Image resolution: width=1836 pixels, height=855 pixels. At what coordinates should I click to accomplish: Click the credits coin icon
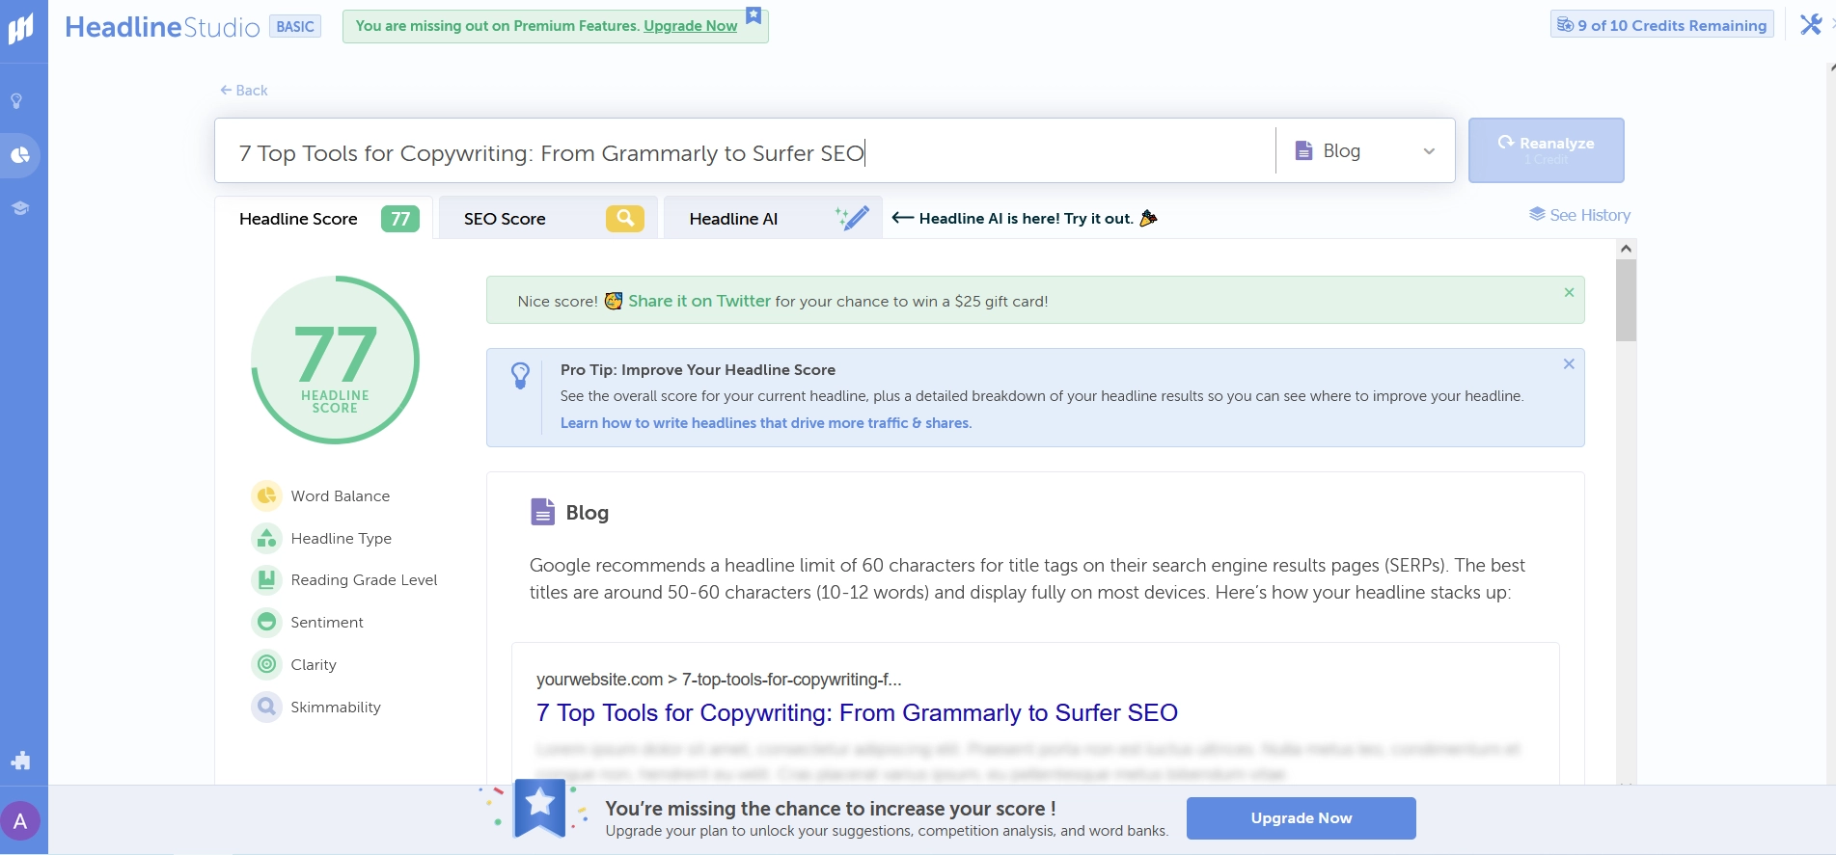(x=1565, y=25)
